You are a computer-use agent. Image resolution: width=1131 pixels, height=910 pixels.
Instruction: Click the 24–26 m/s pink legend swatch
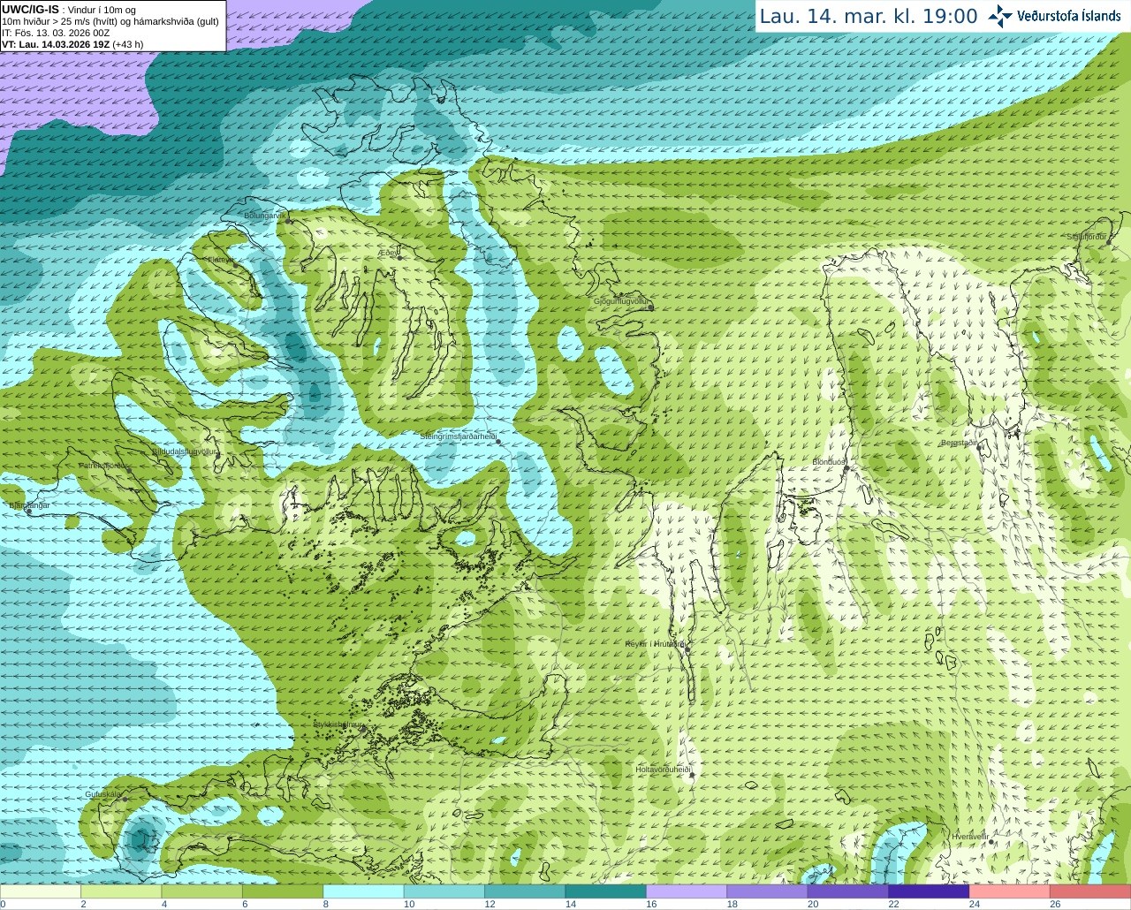[x=1009, y=891]
